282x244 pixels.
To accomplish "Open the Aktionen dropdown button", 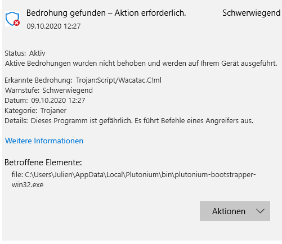I will [235, 211].
